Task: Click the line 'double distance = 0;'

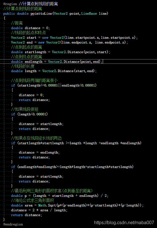Action: (30, 28)
